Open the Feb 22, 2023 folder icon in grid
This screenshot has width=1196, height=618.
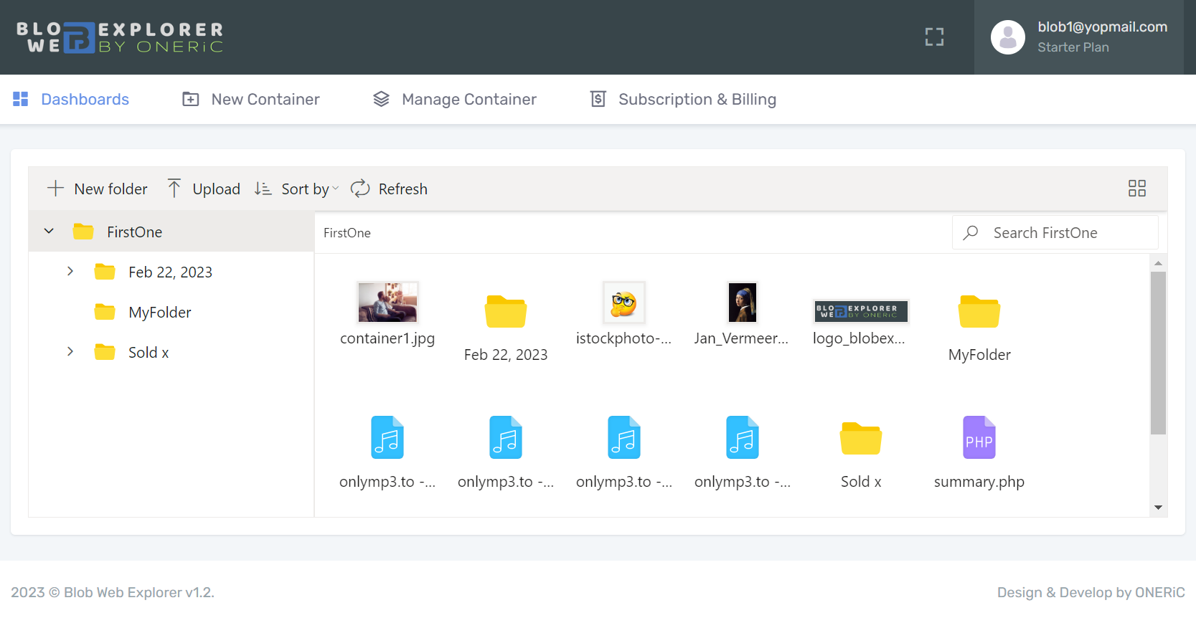coord(505,313)
